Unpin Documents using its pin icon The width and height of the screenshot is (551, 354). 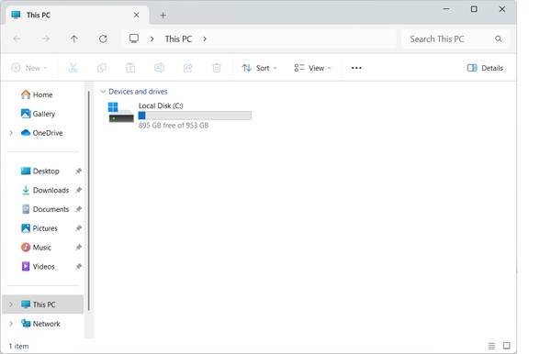78,209
